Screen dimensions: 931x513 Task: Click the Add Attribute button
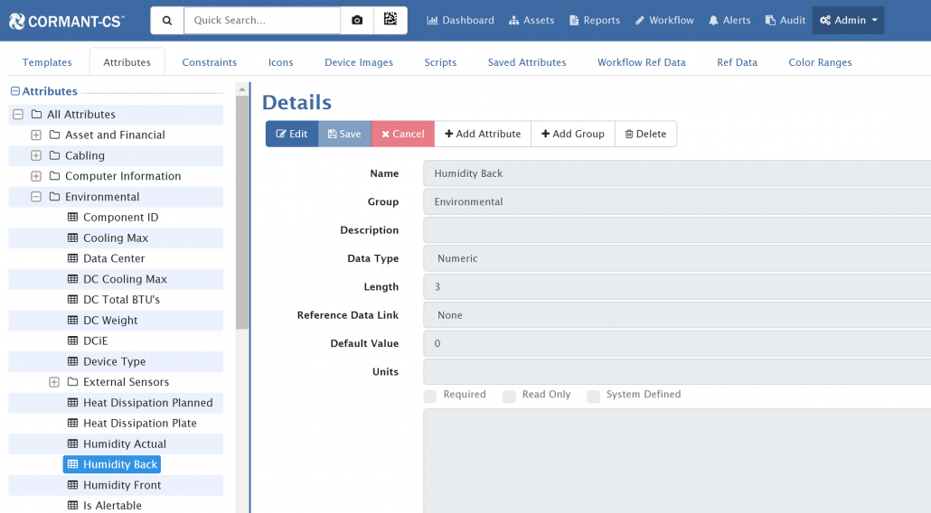tap(483, 134)
